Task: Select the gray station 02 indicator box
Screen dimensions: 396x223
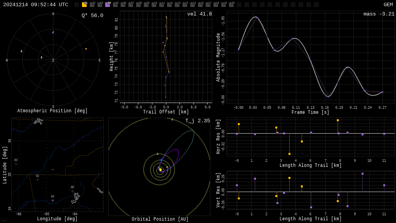Action: (x=92, y=5)
